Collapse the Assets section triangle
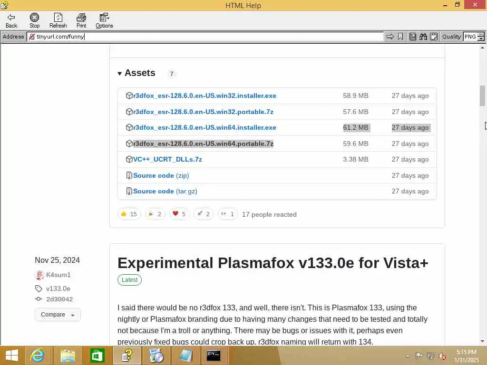This screenshot has height=365, width=487. (119, 74)
